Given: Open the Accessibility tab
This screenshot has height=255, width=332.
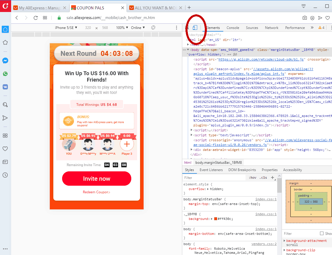Looking at the screenshot, I should (292, 170).
